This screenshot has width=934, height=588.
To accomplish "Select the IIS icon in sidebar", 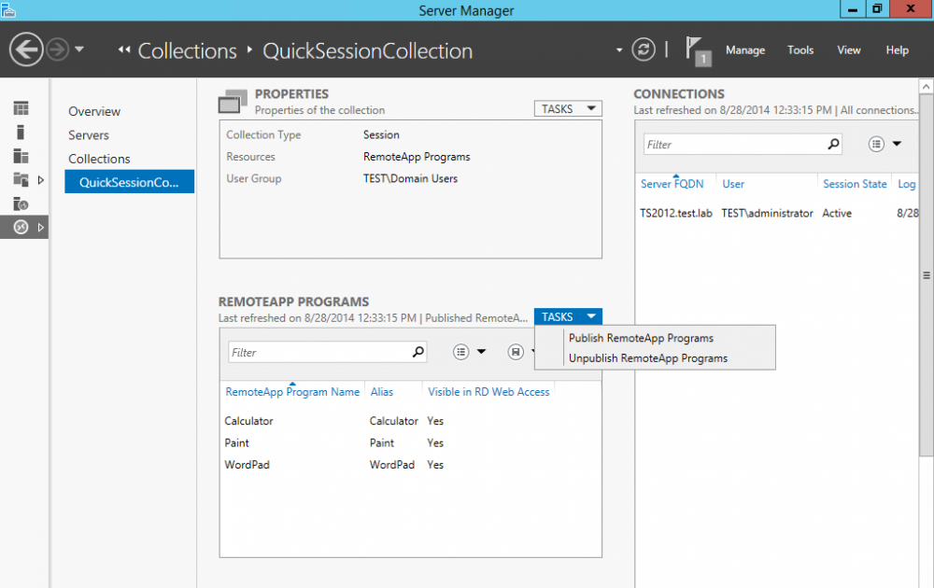I will 21,203.
